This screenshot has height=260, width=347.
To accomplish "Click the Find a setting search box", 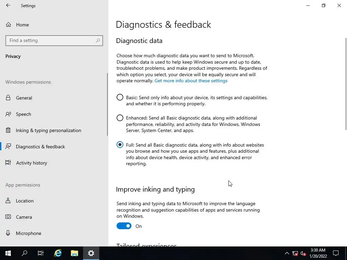I will point(54,41).
